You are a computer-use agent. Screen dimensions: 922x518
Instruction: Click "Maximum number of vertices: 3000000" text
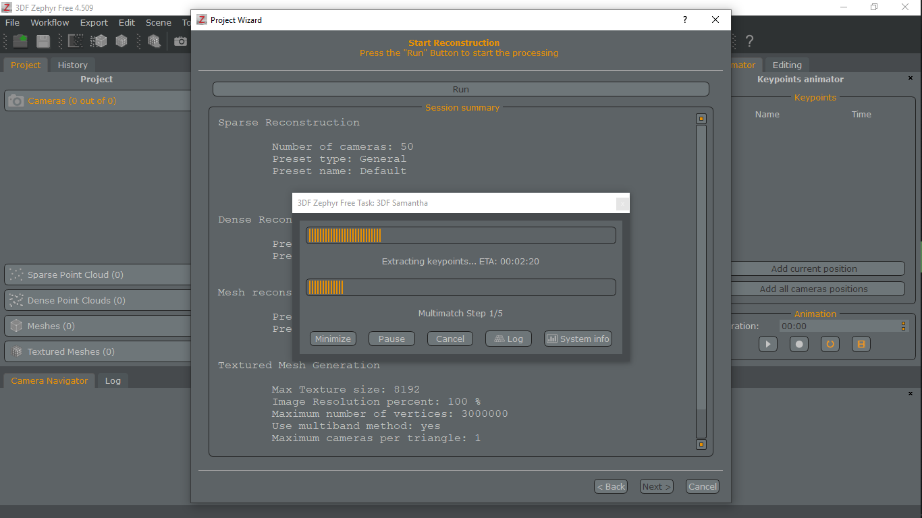[x=390, y=413]
